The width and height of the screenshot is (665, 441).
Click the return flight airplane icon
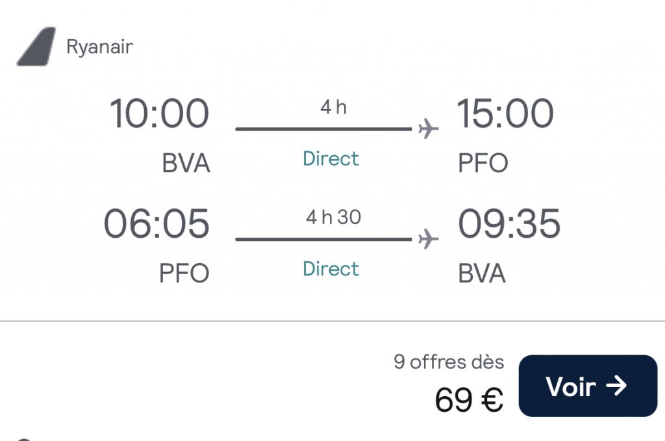[x=428, y=239]
